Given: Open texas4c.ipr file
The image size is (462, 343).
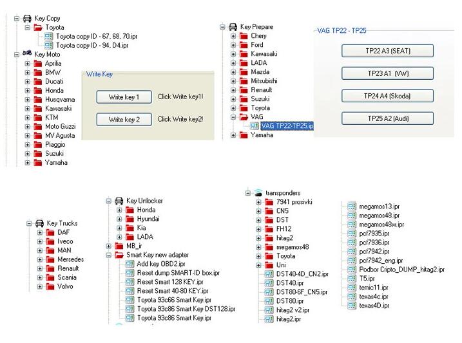Looking at the screenshot, I should point(374,297).
